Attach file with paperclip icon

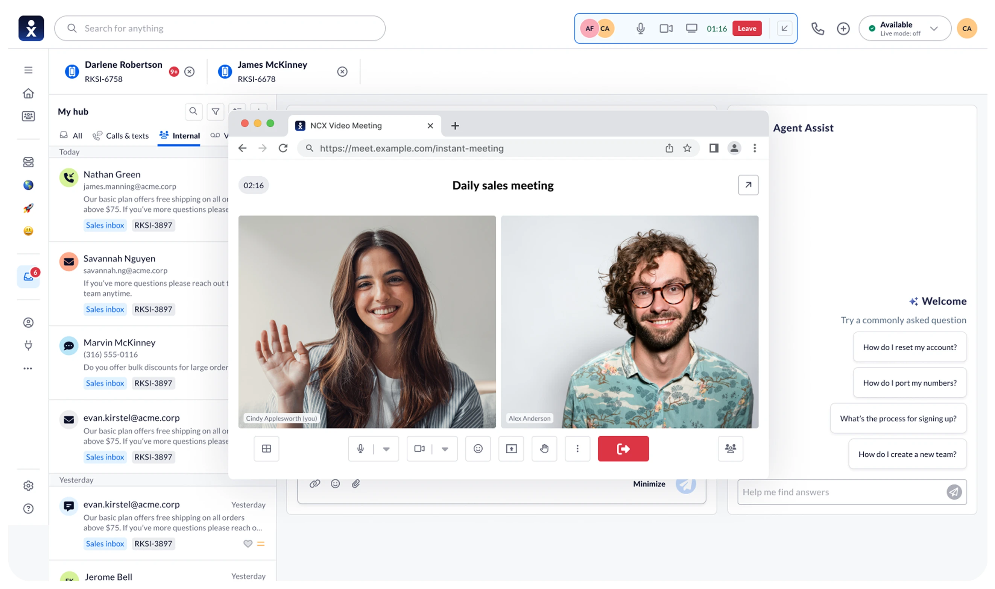[356, 484]
